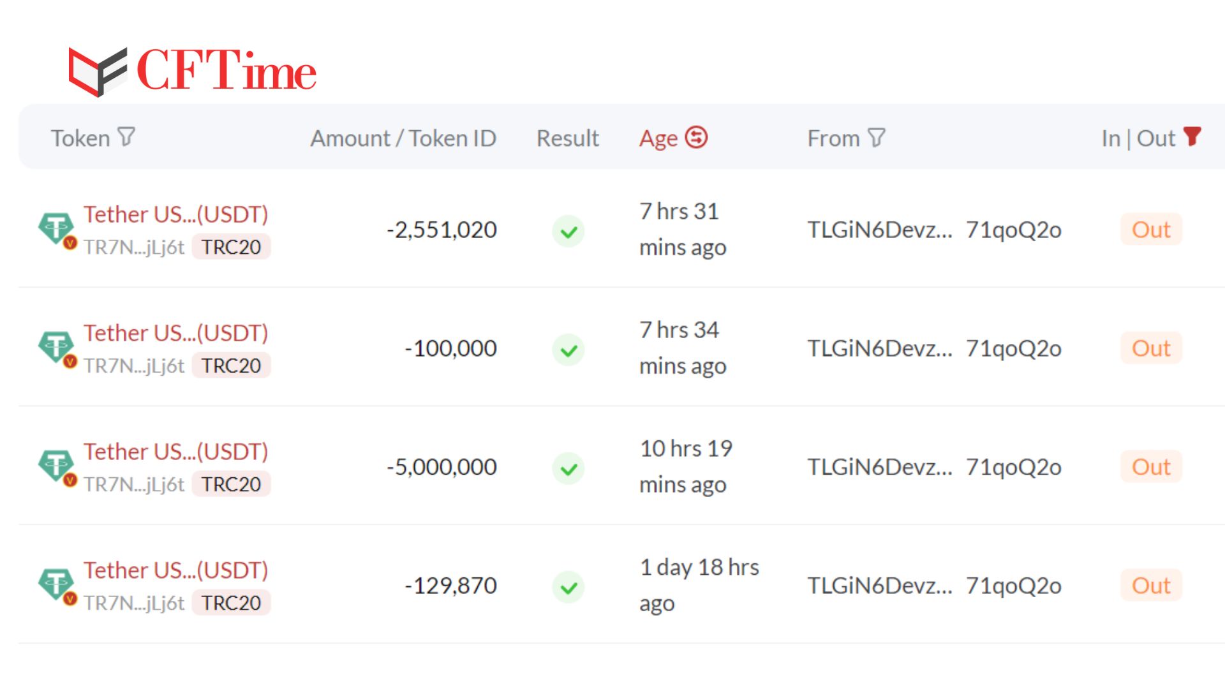Click Out badge in the first row
The width and height of the screenshot is (1225, 689).
pyautogui.click(x=1151, y=230)
